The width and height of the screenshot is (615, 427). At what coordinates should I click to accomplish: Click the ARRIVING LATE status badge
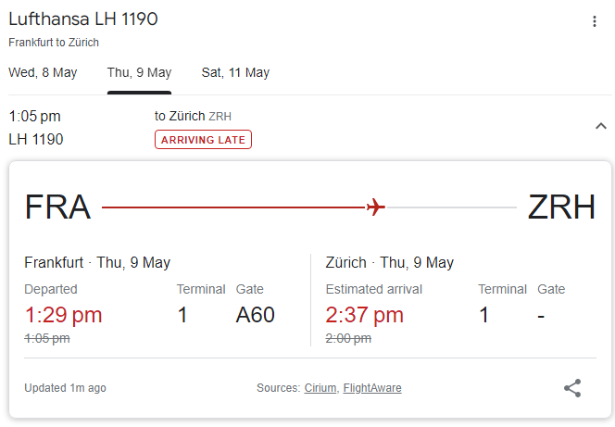click(203, 140)
